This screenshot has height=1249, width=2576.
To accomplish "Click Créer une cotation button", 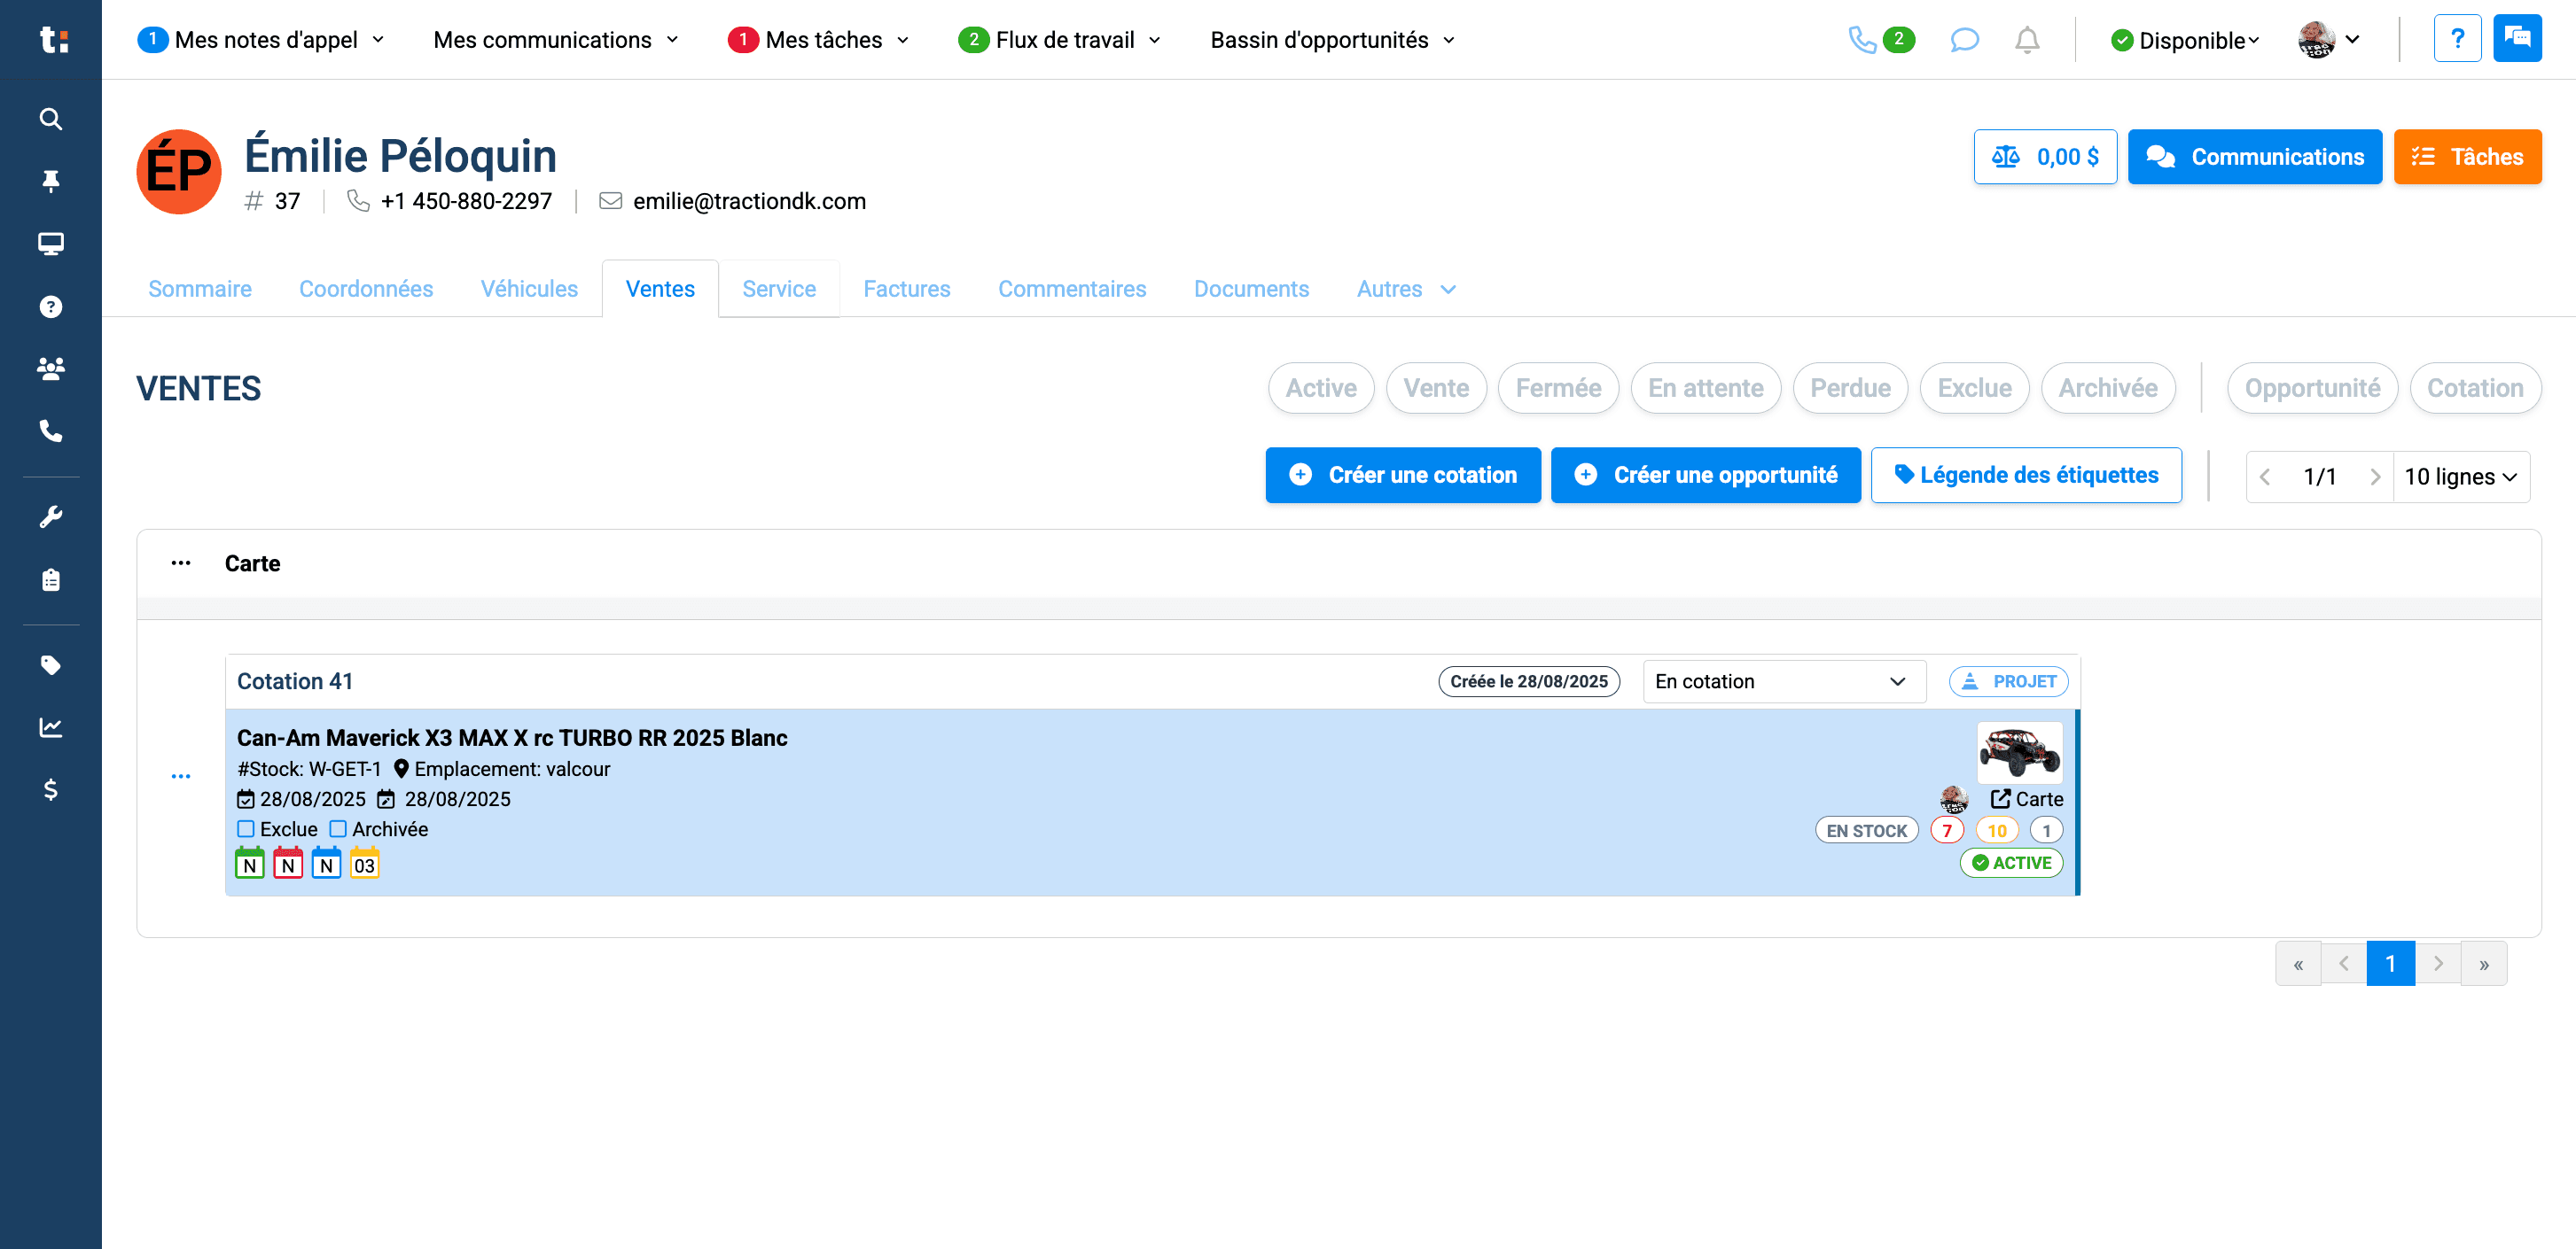I will [x=1403, y=475].
